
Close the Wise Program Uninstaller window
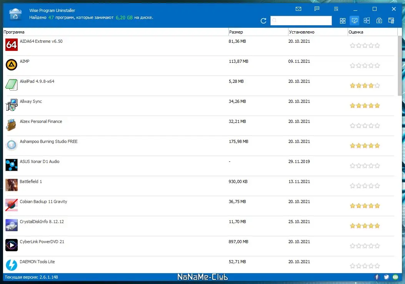(x=393, y=9)
